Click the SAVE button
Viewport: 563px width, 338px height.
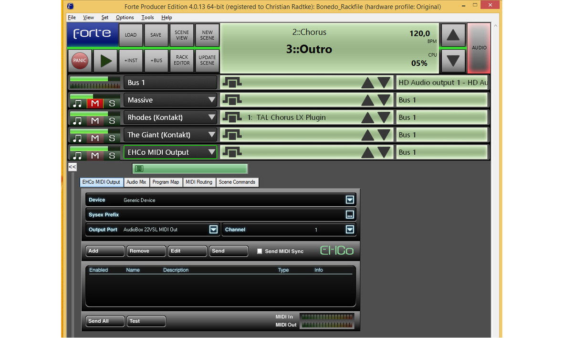coord(156,35)
